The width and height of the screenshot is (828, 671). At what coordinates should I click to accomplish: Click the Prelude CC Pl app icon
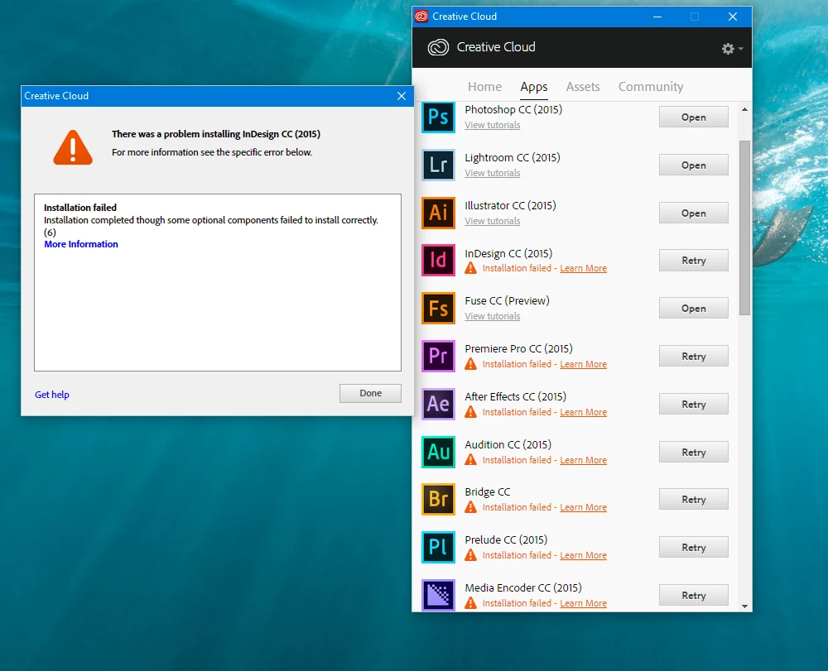click(x=438, y=547)
